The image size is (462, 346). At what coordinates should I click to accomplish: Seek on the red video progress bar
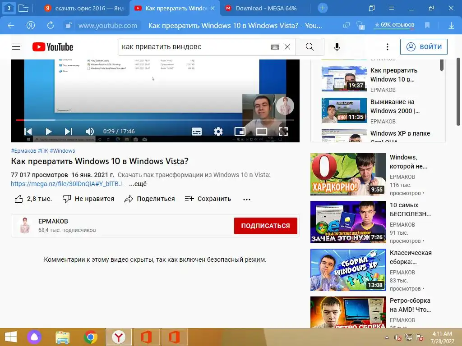click(155, 120)
